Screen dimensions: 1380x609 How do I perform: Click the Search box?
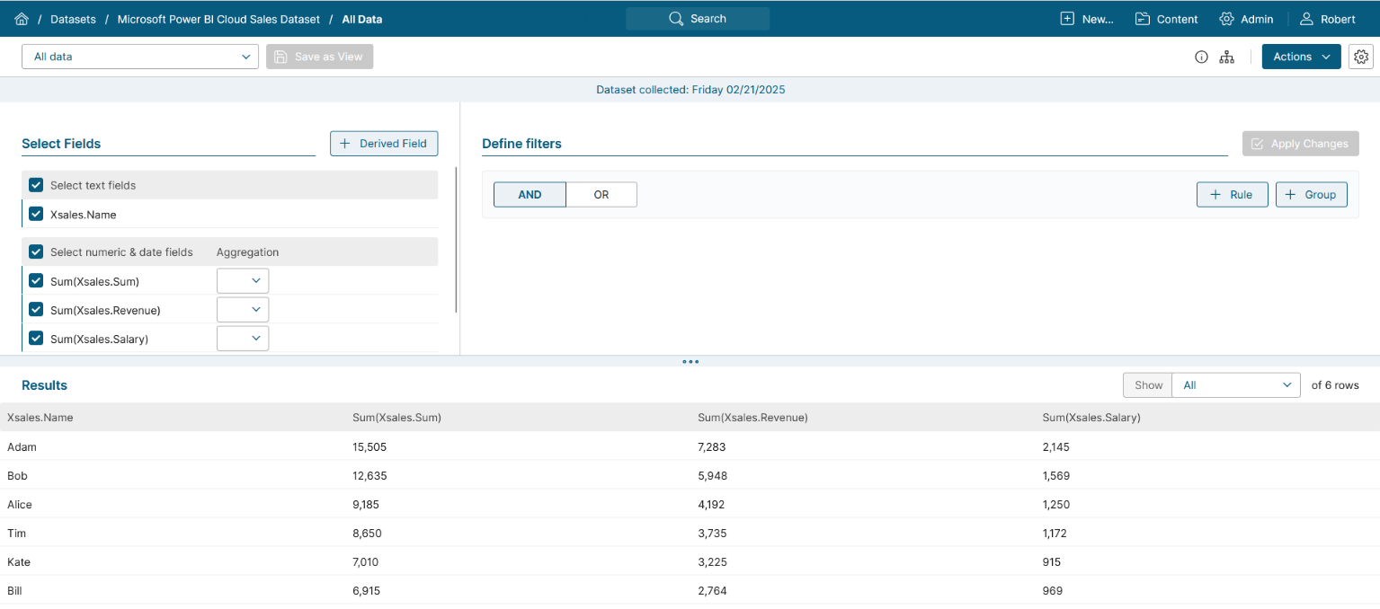698,19
